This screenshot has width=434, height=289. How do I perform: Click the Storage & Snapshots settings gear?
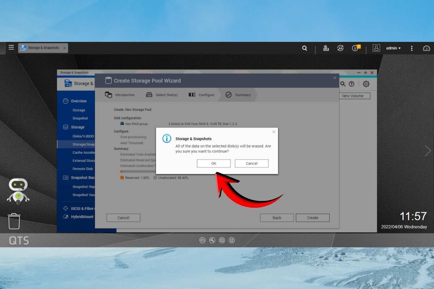366,84
